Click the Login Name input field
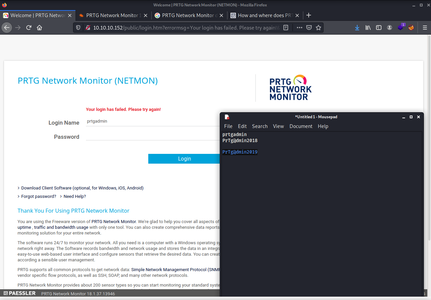Screen dimensions: 431x300 point(153,121)
